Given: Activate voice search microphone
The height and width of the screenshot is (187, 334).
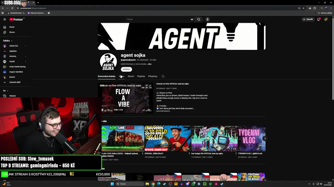Looking at the screenshot, I should coord(207,19).
